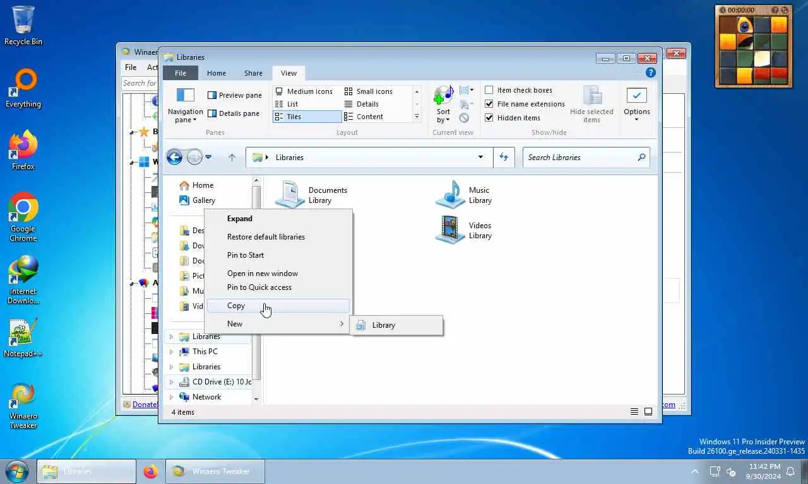Open Gallery in the navigation pane
The image size is (808, 484).
point(197,200)
